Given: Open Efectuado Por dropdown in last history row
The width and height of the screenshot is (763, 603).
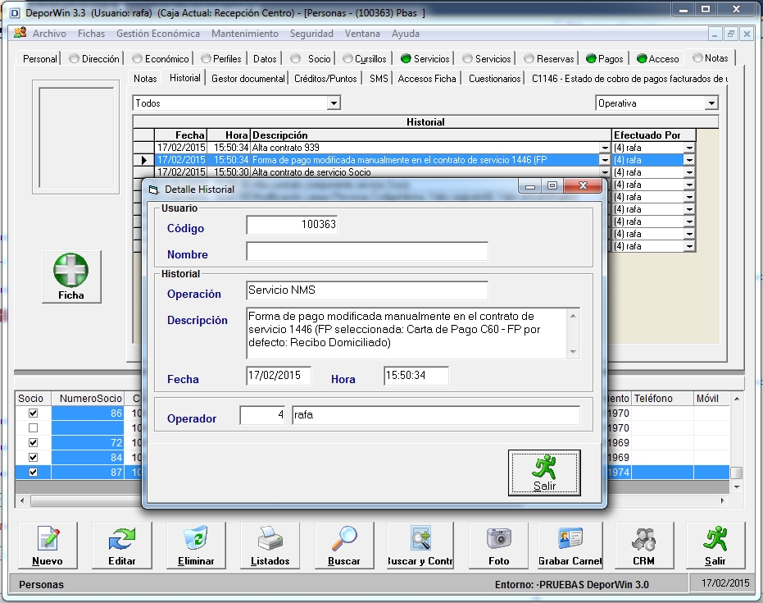Looking at the screenshot, I should 689,246.
